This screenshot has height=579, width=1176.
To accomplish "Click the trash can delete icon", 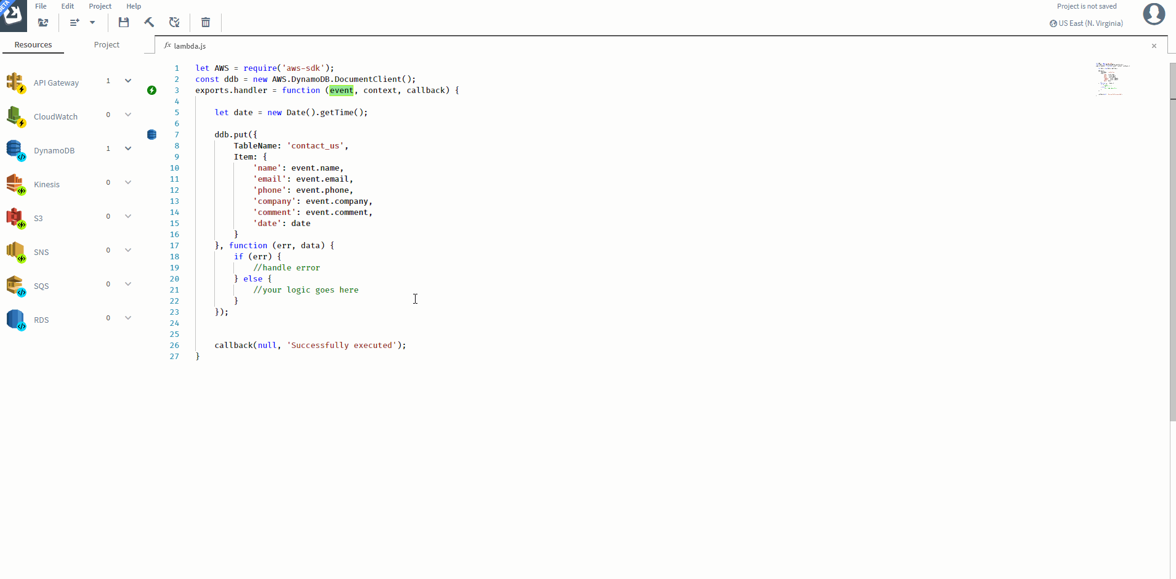I will coord(206,23).
